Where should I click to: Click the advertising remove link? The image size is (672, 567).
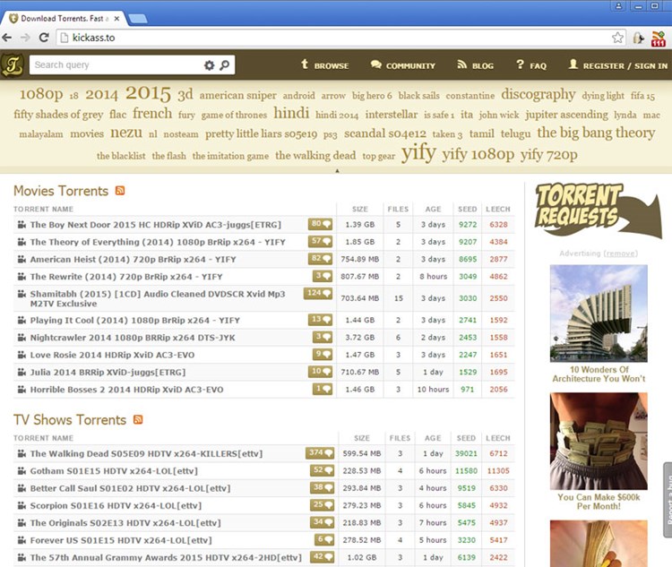click(x=621, y=253)
